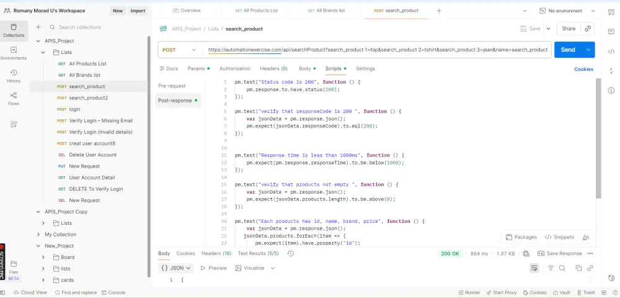Open the Test Results (5/5) tab
Image resolution: width=620 pixels, height=298 pixels.
click(x=258, y=253)
